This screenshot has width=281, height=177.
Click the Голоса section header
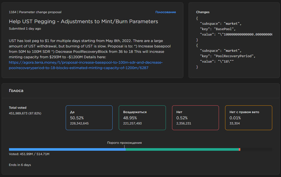pyautogui.click(x=16, y=91)
